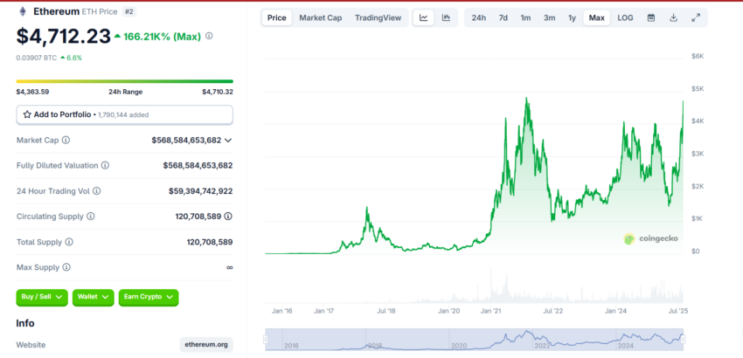Click the Max Supply info icon
The height and width of the screenshot is (358, 743).
[x=66, y=267]
